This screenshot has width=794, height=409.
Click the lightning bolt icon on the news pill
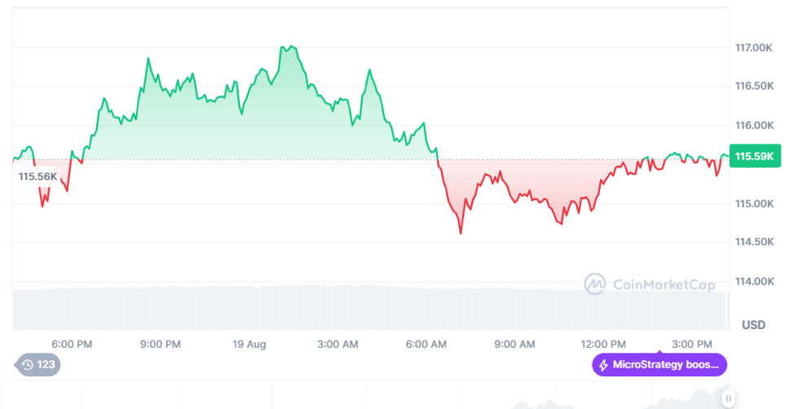point(604,365)
